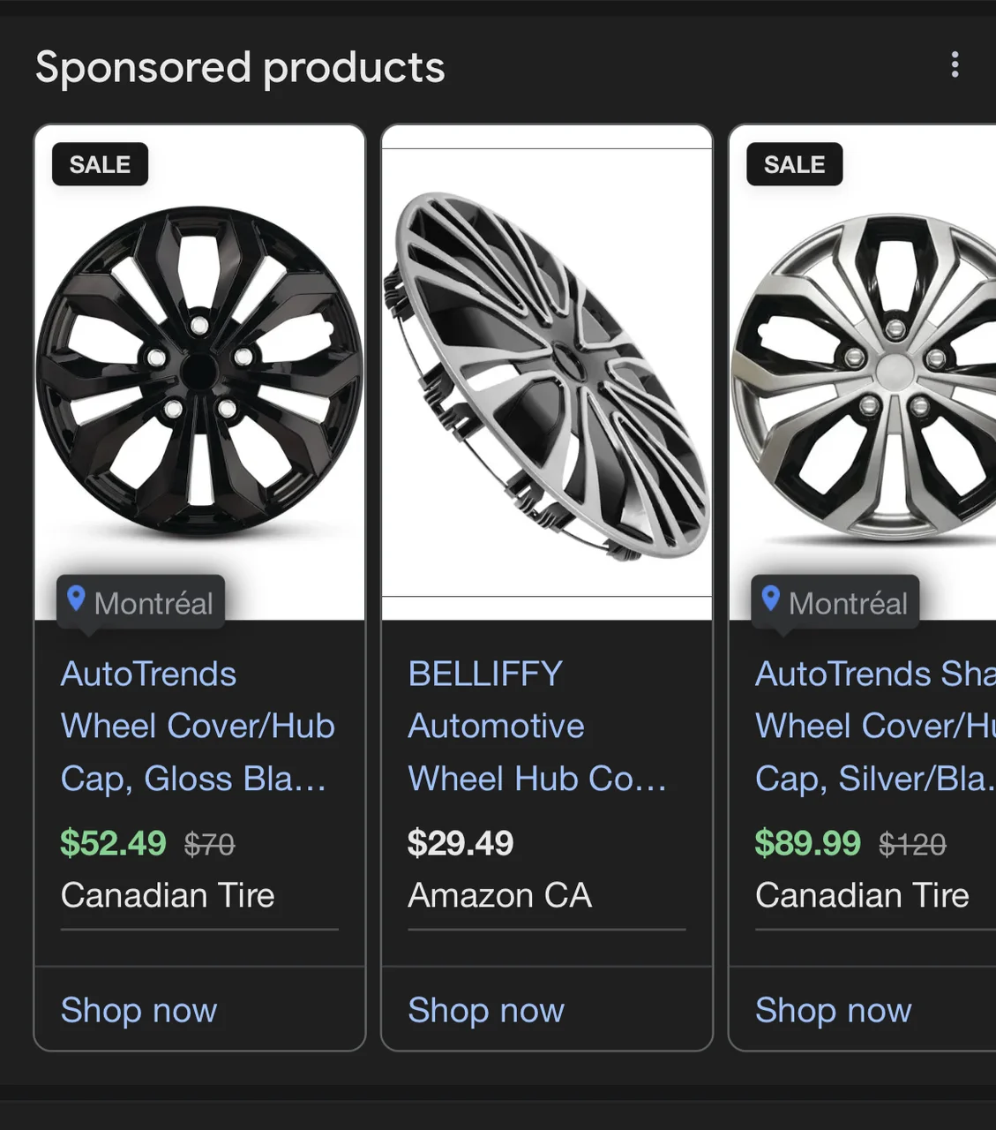Select the $29.49 BELLIFFY price

461,843
